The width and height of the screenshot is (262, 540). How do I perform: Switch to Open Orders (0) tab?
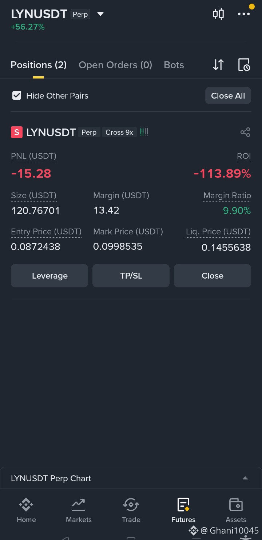coord(115,65)
